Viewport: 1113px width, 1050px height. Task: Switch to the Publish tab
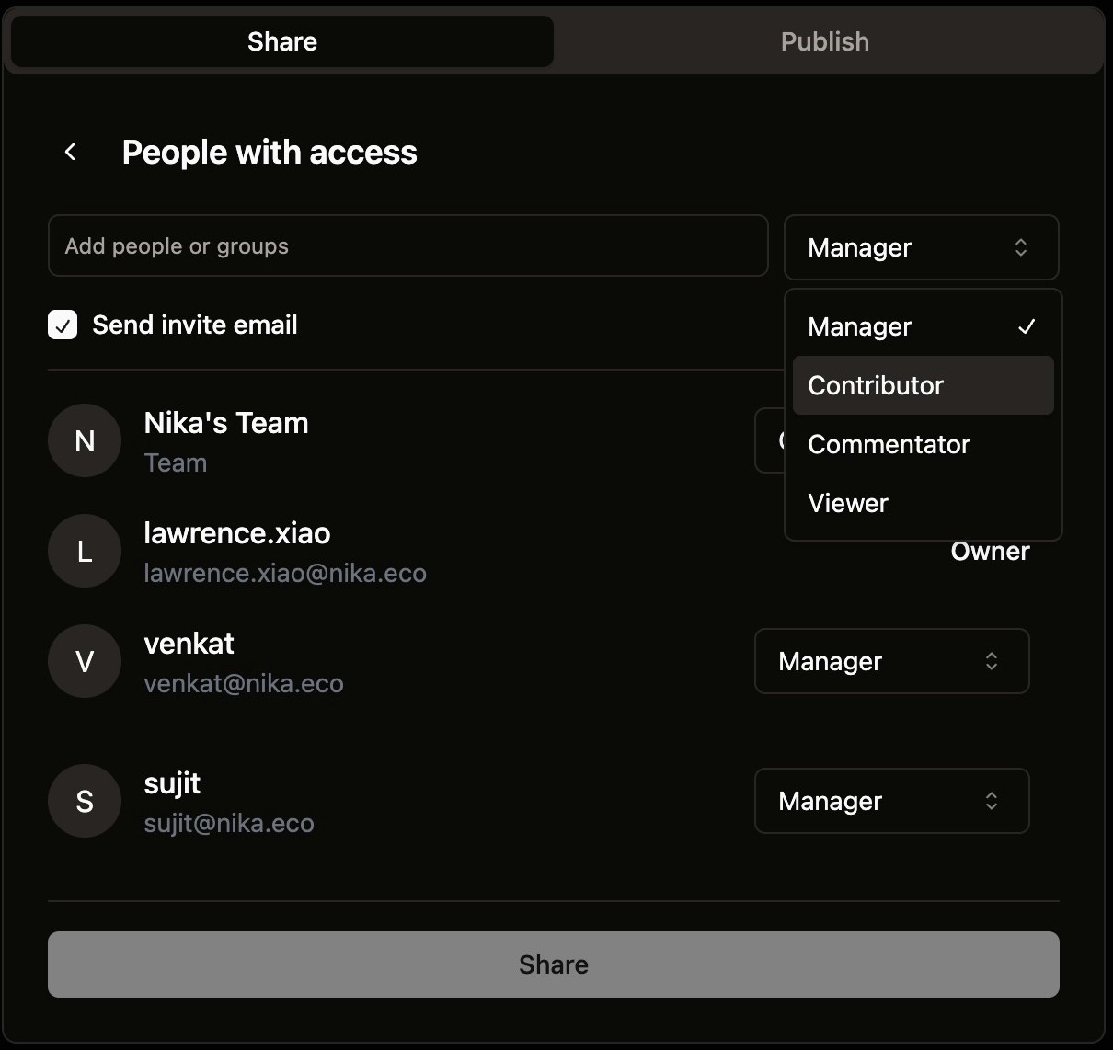click(824, 41)
